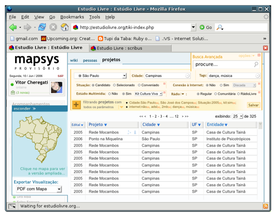Select the Candidato situation radio

(x=93, y=85)
